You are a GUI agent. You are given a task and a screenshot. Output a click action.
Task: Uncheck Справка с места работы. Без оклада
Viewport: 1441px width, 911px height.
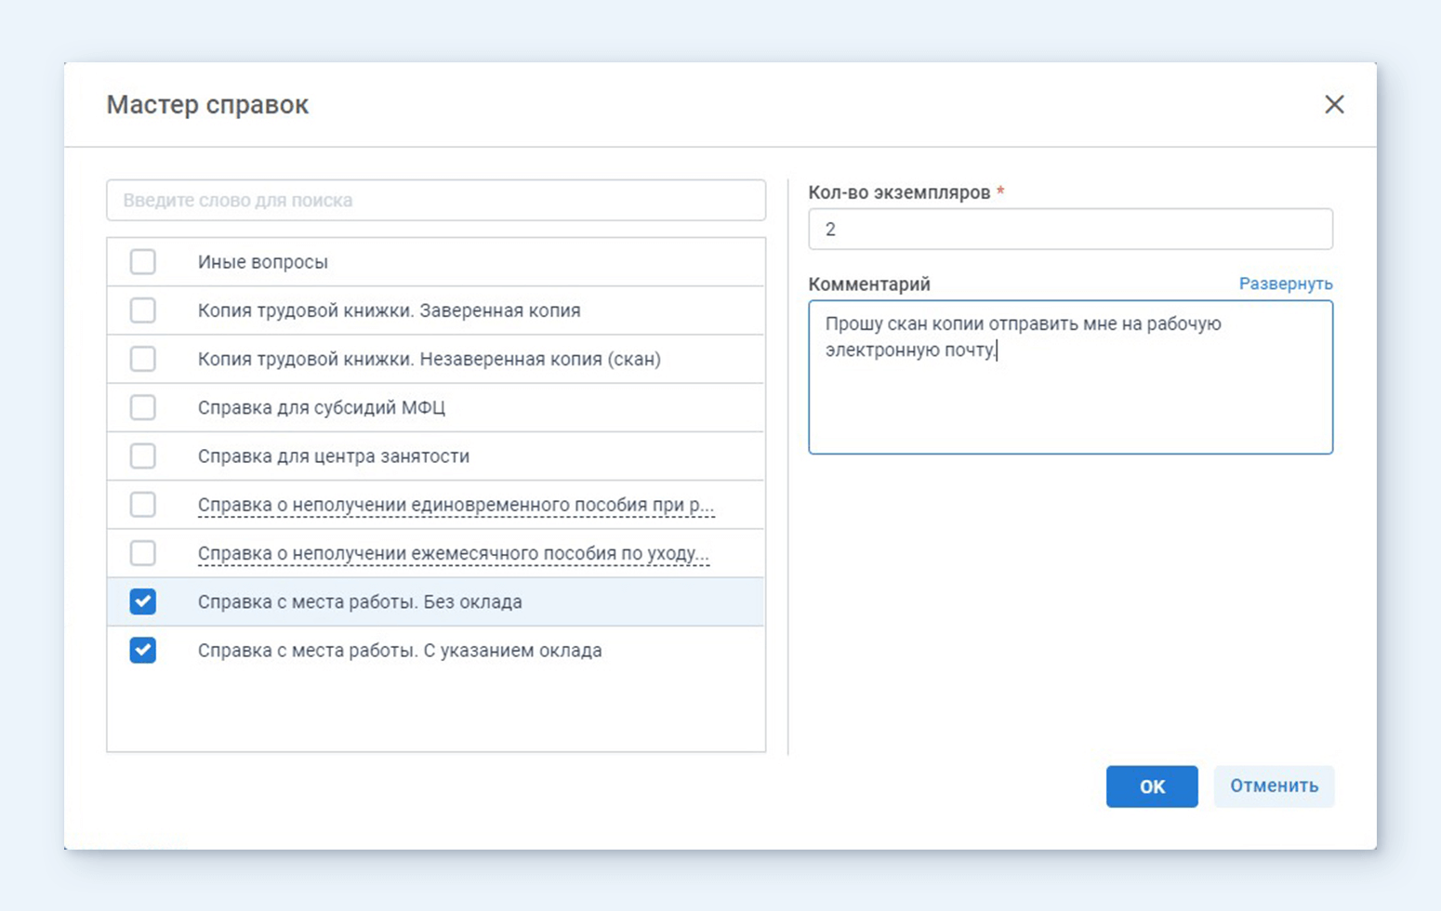(x=142, y=601)
